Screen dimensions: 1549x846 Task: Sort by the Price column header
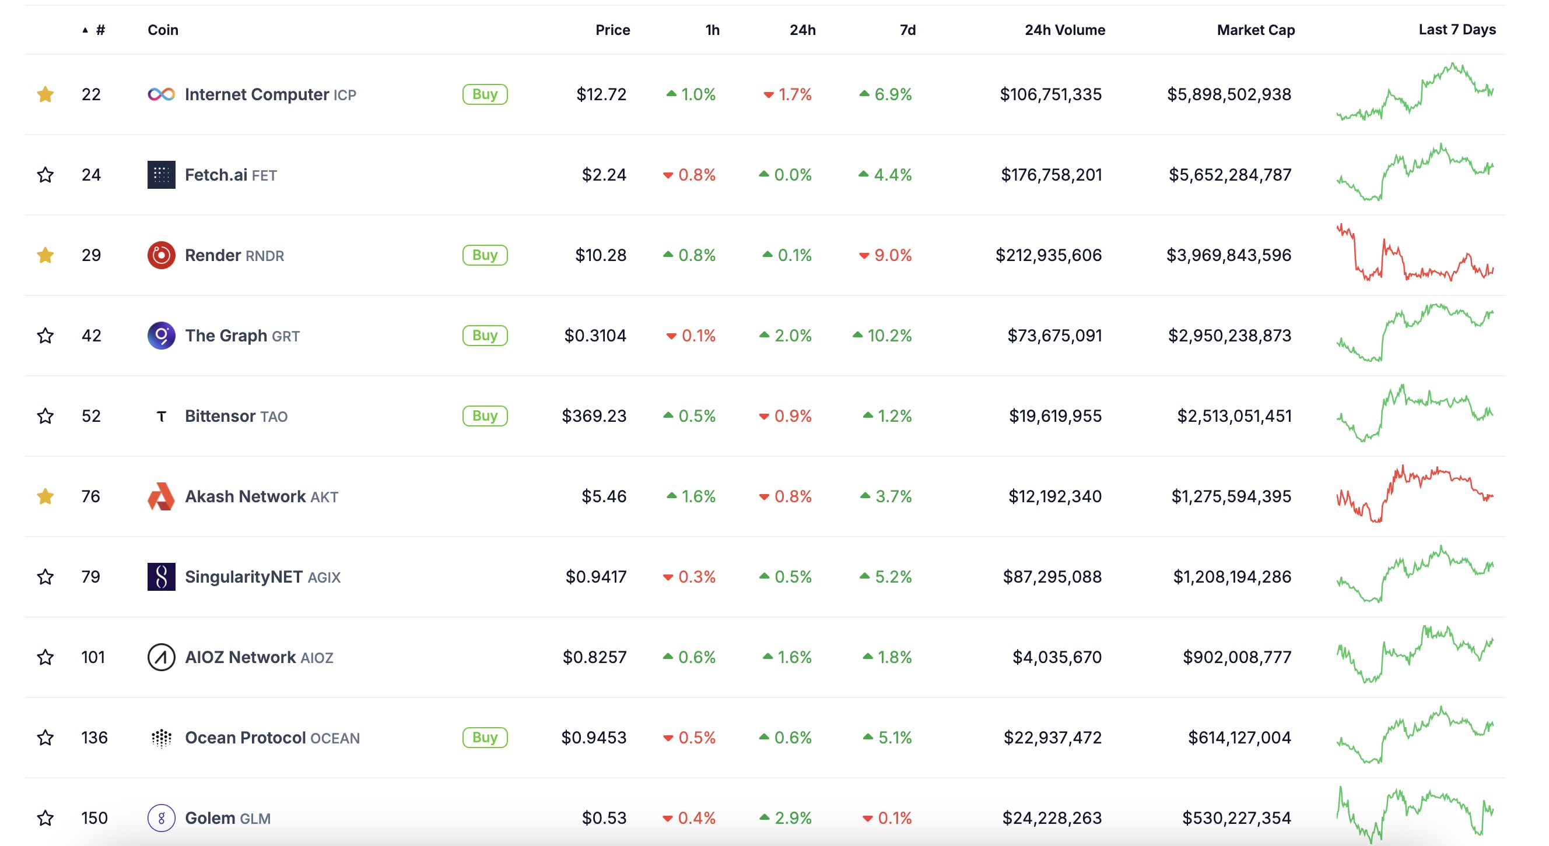pos(613,30)
